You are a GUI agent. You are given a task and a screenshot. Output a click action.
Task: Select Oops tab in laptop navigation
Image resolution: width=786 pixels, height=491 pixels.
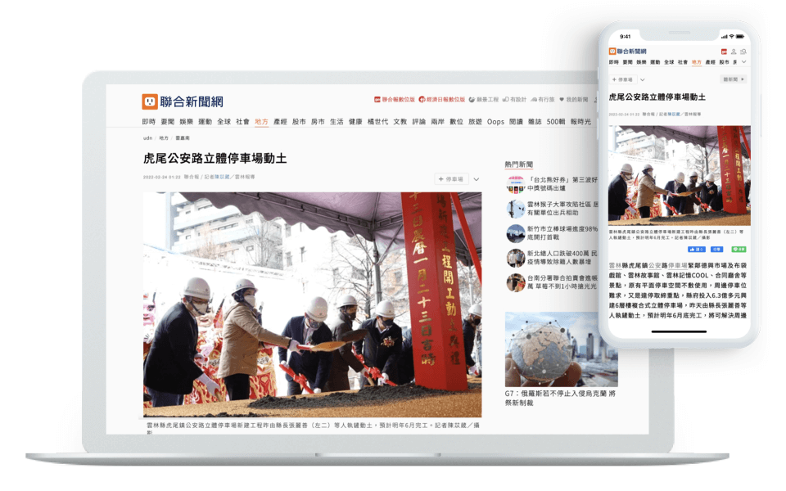tap(496, 122)
